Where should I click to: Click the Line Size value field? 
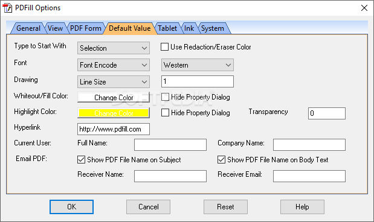tap(198, 81)
